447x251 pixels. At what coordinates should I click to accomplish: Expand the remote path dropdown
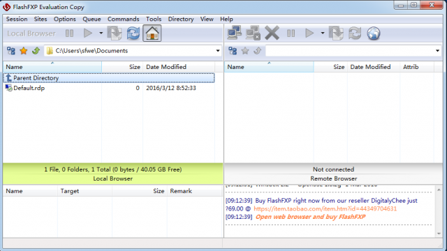437,51
